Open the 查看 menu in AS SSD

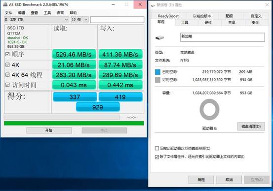tap(34, 13)
